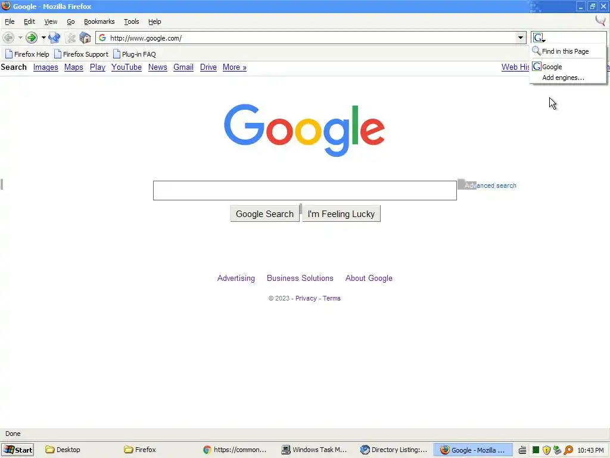The image size is (610, 458).
Task: Reload the page with the refresh icon
Action: tap(54, 38)
